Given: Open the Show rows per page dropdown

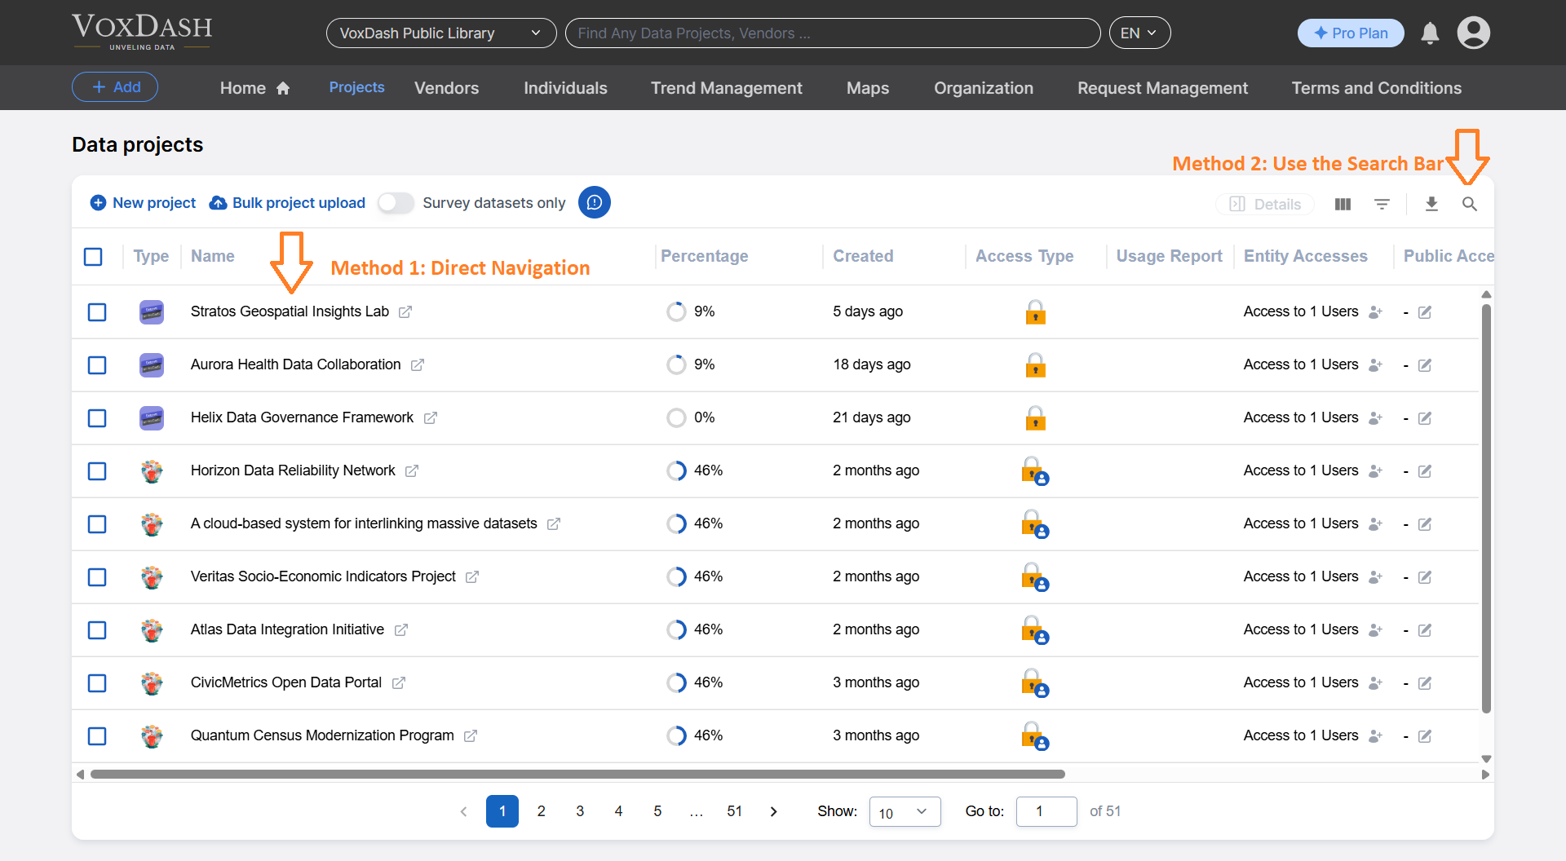Looking at the screenshot, I should [x=905, y=812].
